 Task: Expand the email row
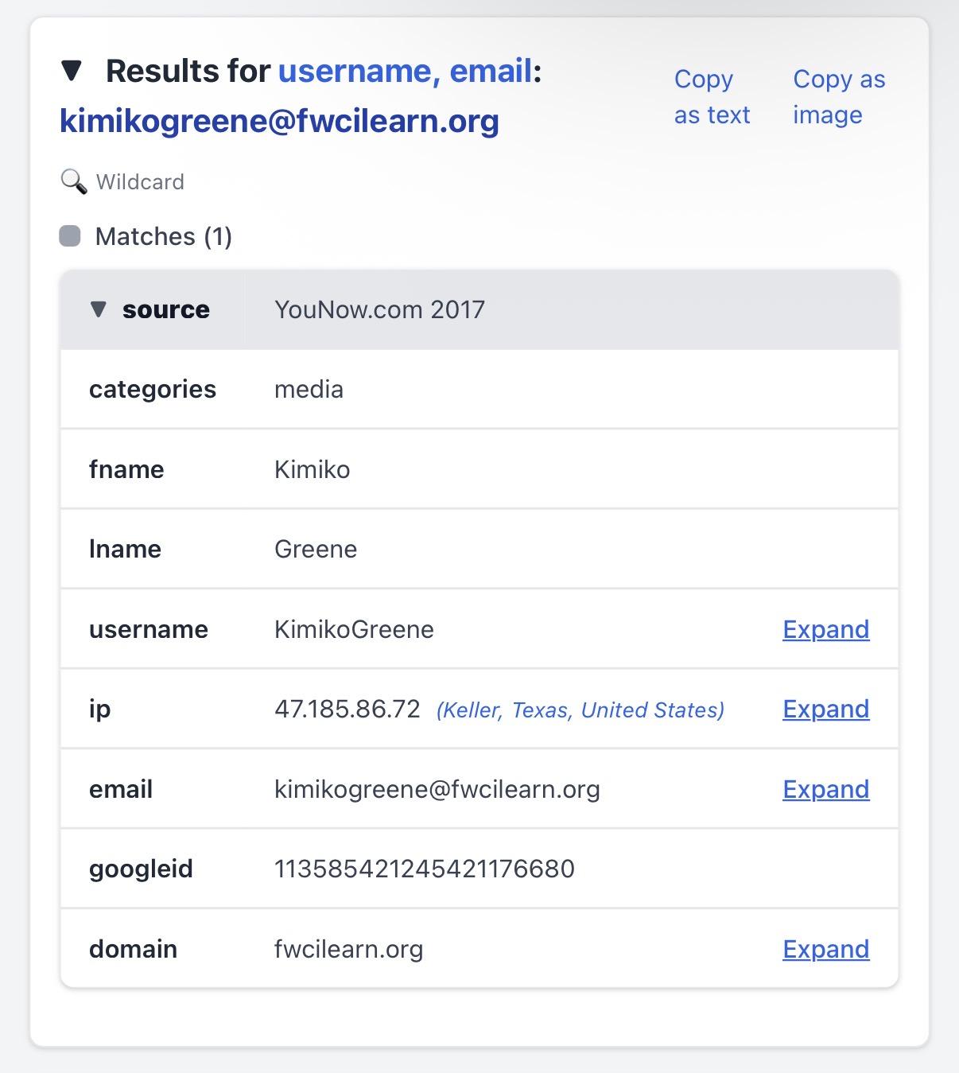tap(825, 789)
